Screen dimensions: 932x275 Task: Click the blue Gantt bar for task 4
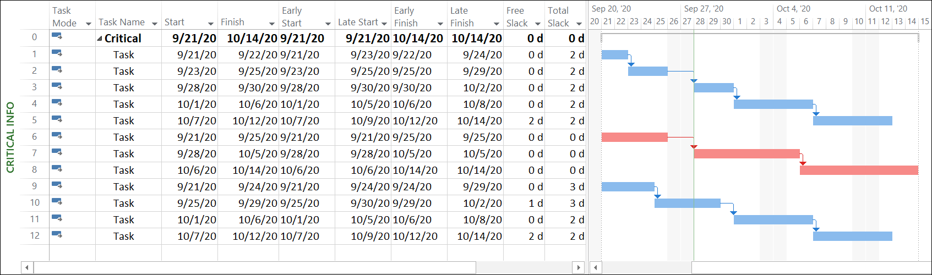(773, 105)
